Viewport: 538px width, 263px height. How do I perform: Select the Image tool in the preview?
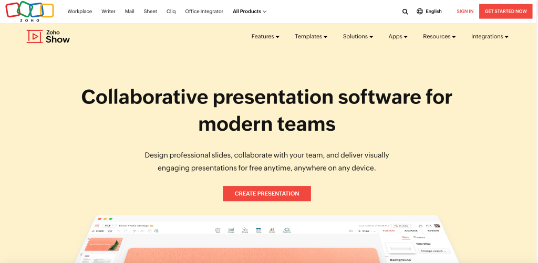(231, 230)
